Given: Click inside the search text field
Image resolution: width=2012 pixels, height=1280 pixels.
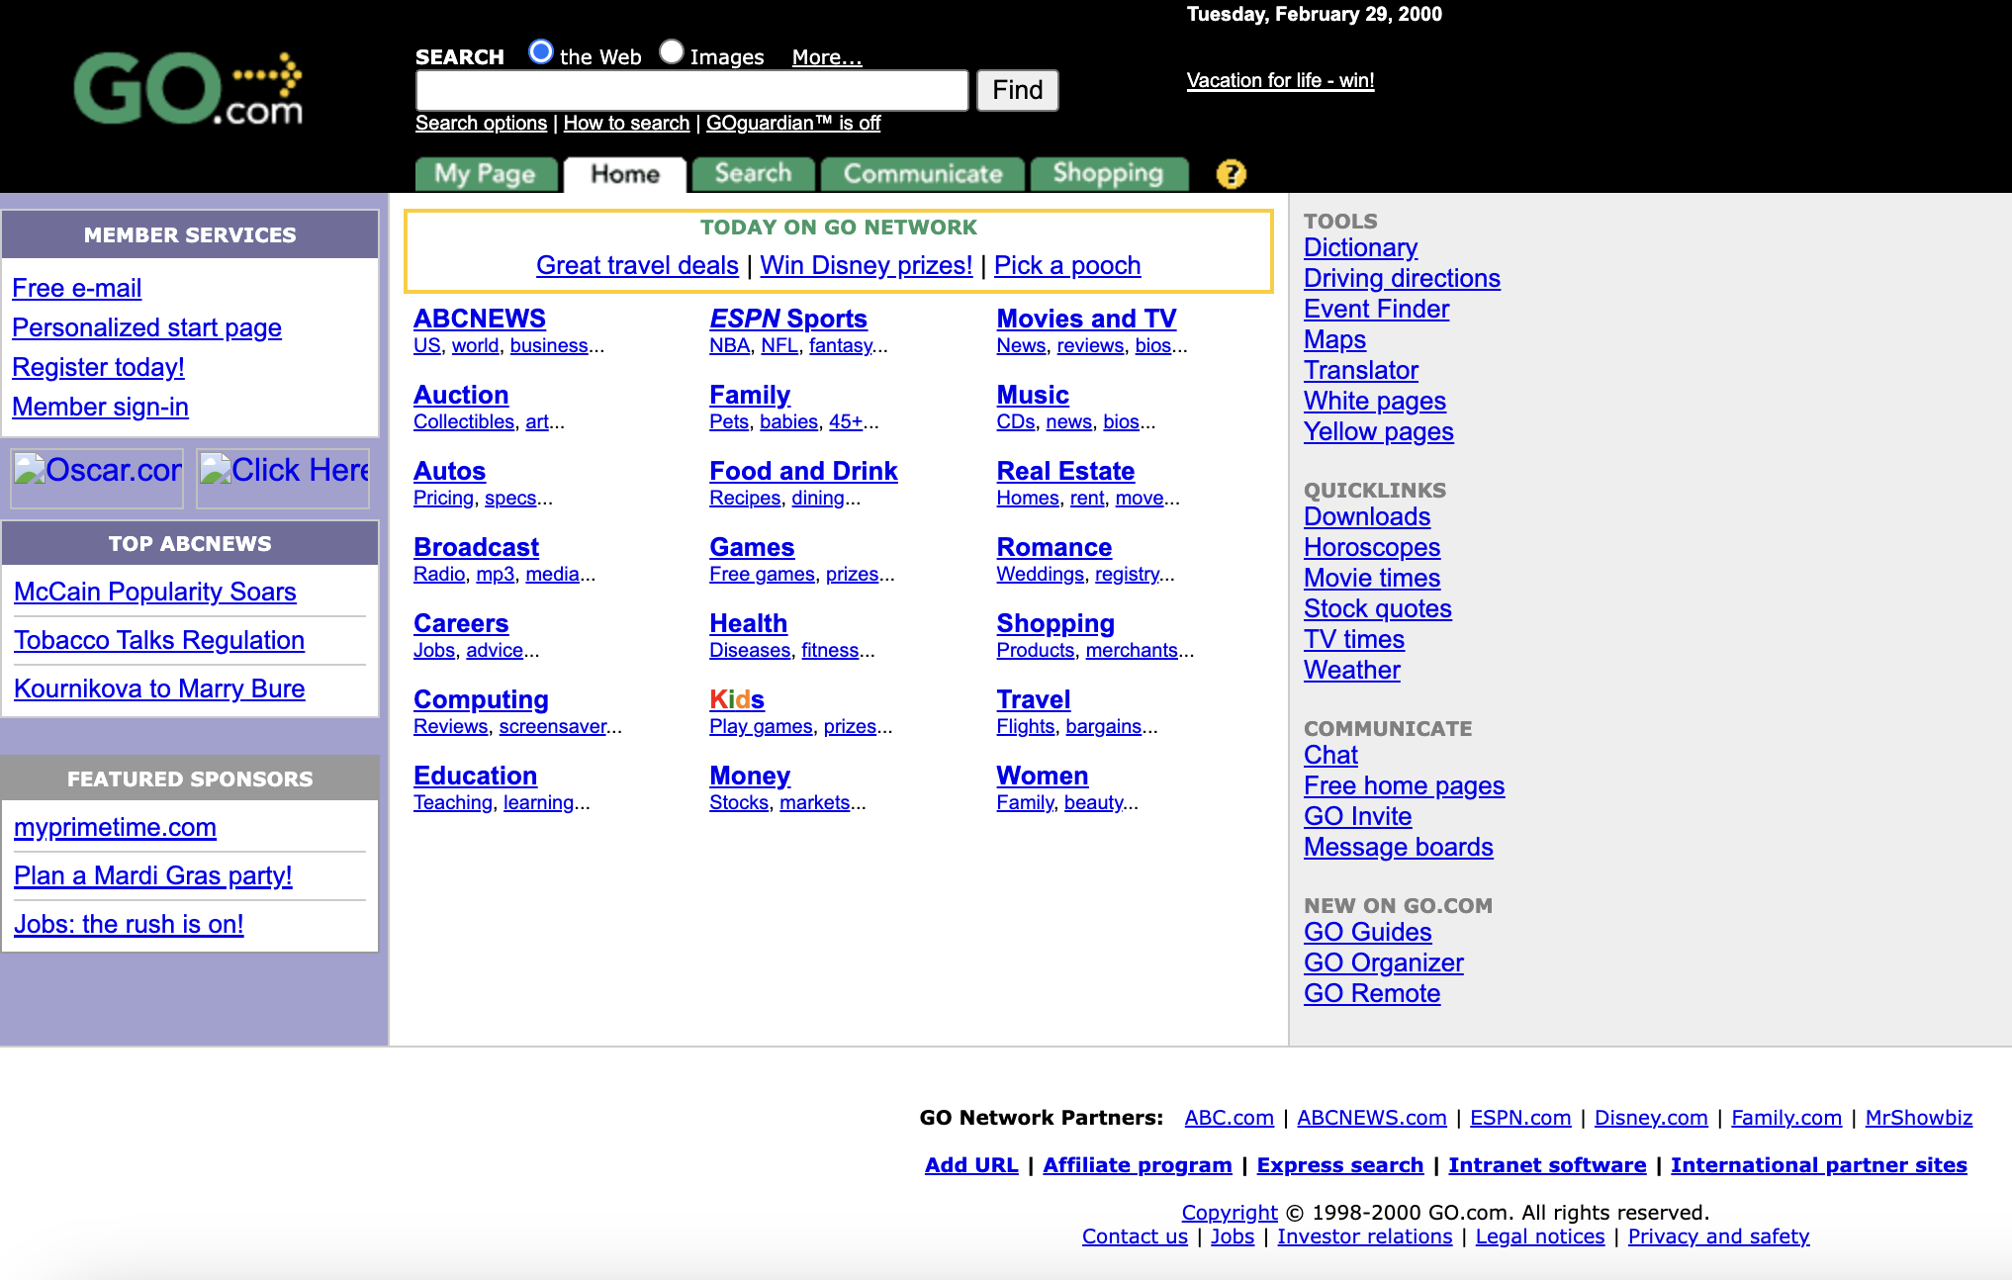Looking at the screenshot, I should click(x=690, y=90).
